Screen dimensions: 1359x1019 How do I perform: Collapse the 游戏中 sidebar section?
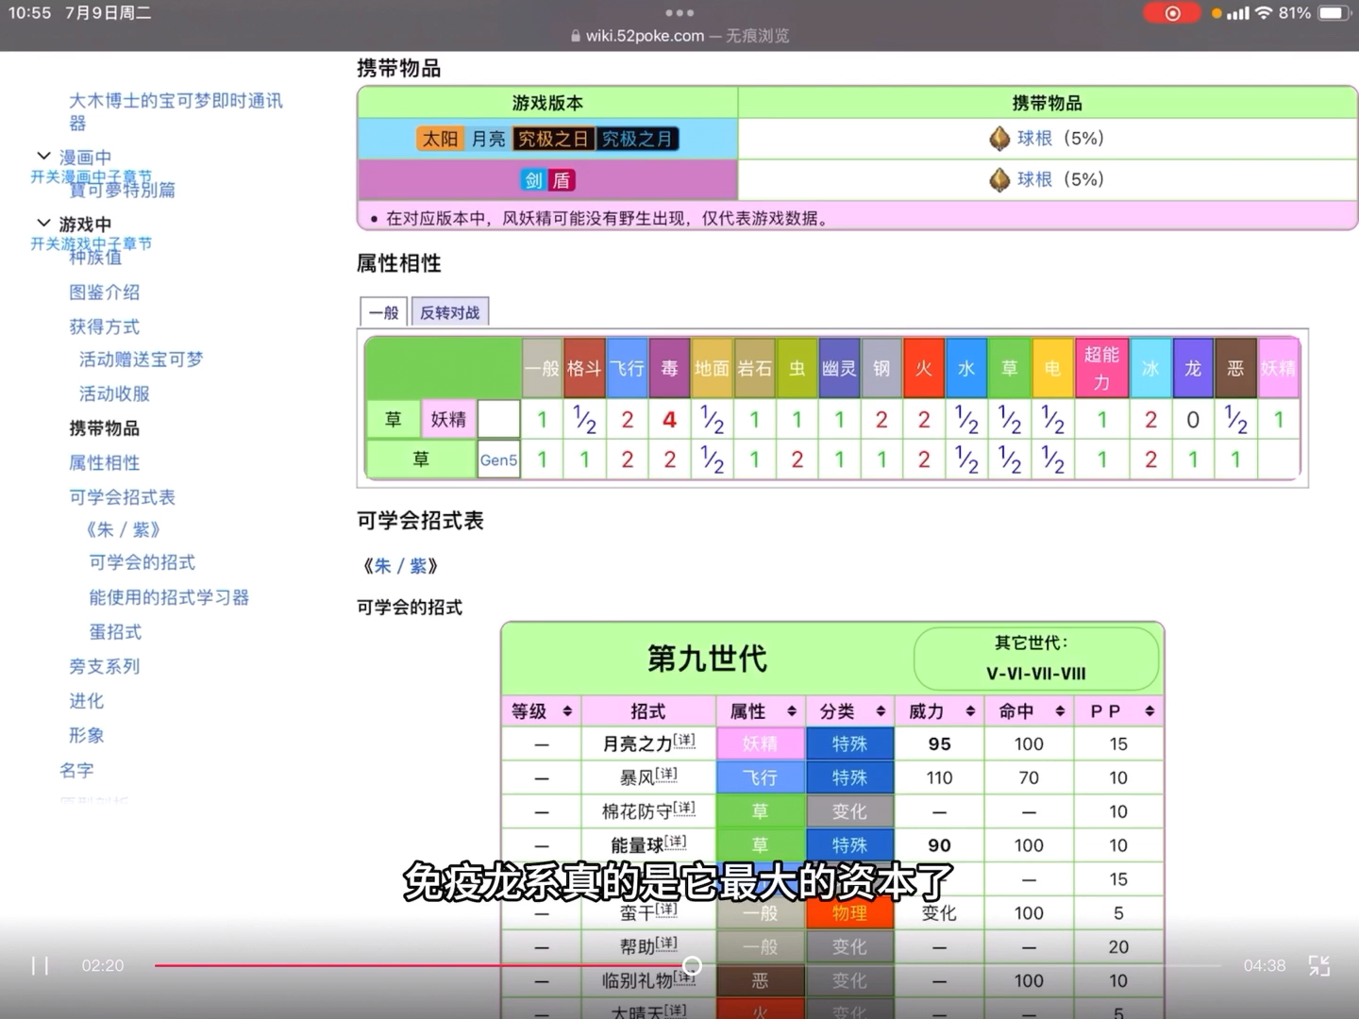pos(43,223)
